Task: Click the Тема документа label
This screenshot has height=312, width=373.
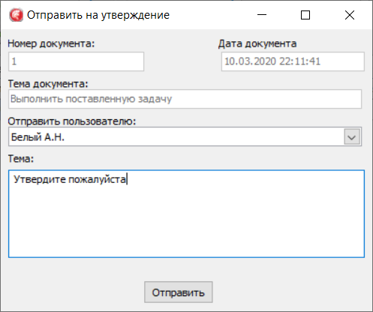Action: (x=48, y=84)
